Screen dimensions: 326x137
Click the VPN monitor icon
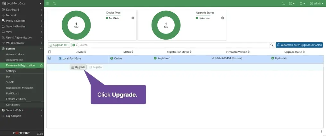(3, 32)
